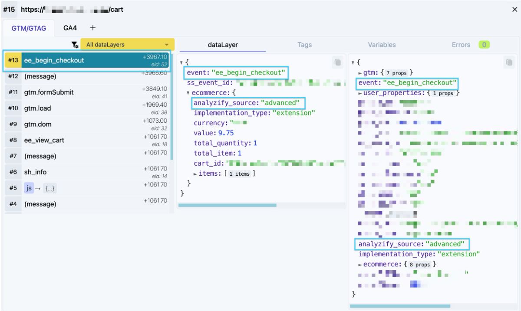Expand ecommerce with 8 props
This screenshot has width=521, height=311.
(360, 265)
